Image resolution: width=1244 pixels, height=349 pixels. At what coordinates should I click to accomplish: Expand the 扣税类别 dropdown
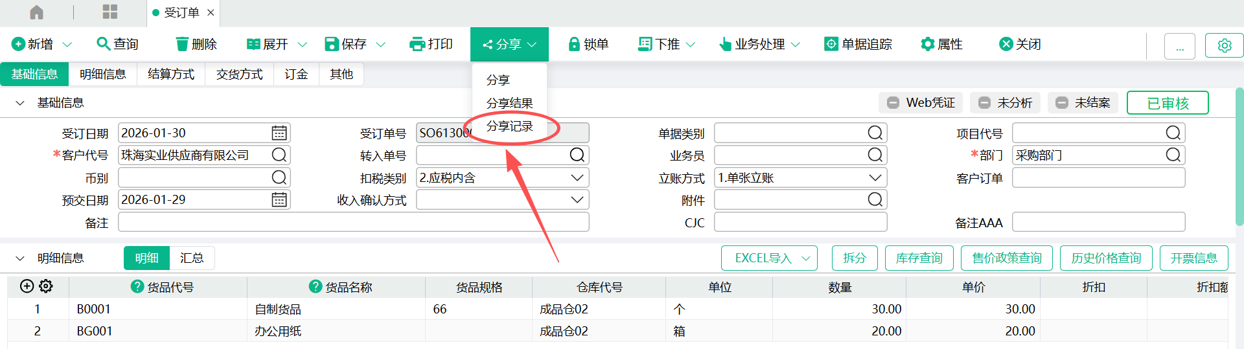point(577,178)
